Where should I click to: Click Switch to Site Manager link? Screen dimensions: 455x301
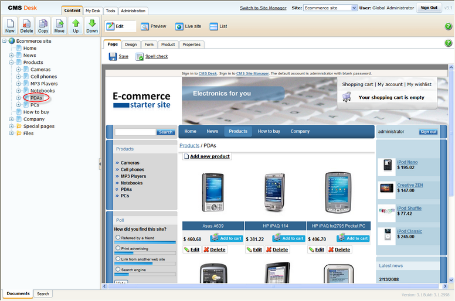coord(263,8)
